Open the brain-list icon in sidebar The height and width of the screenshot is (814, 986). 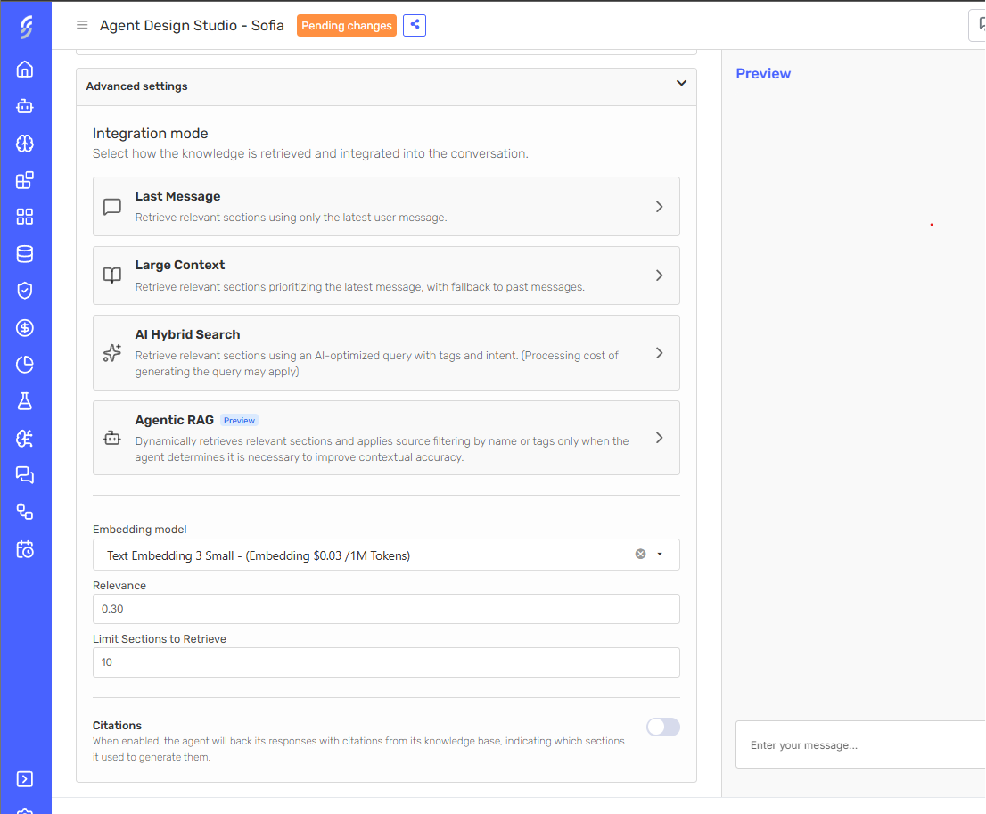(25, 439)
